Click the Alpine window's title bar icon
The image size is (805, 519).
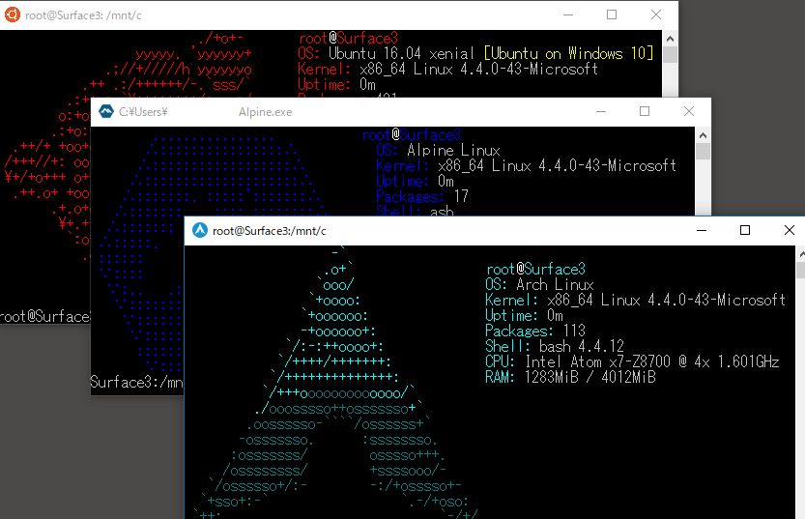click(x=105, y=112)
